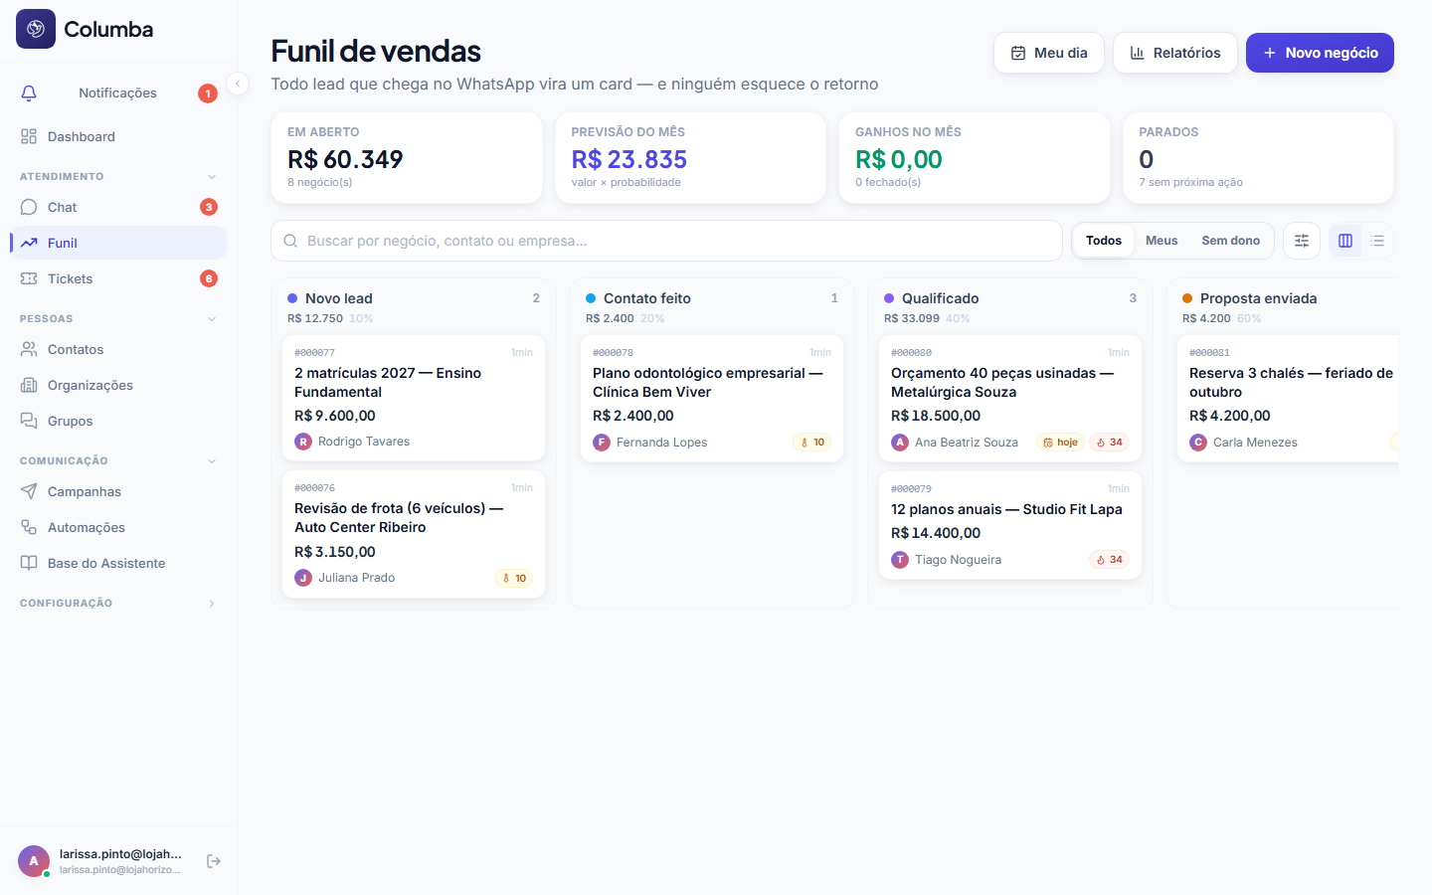Open the Tickets page

coord(118,278)
